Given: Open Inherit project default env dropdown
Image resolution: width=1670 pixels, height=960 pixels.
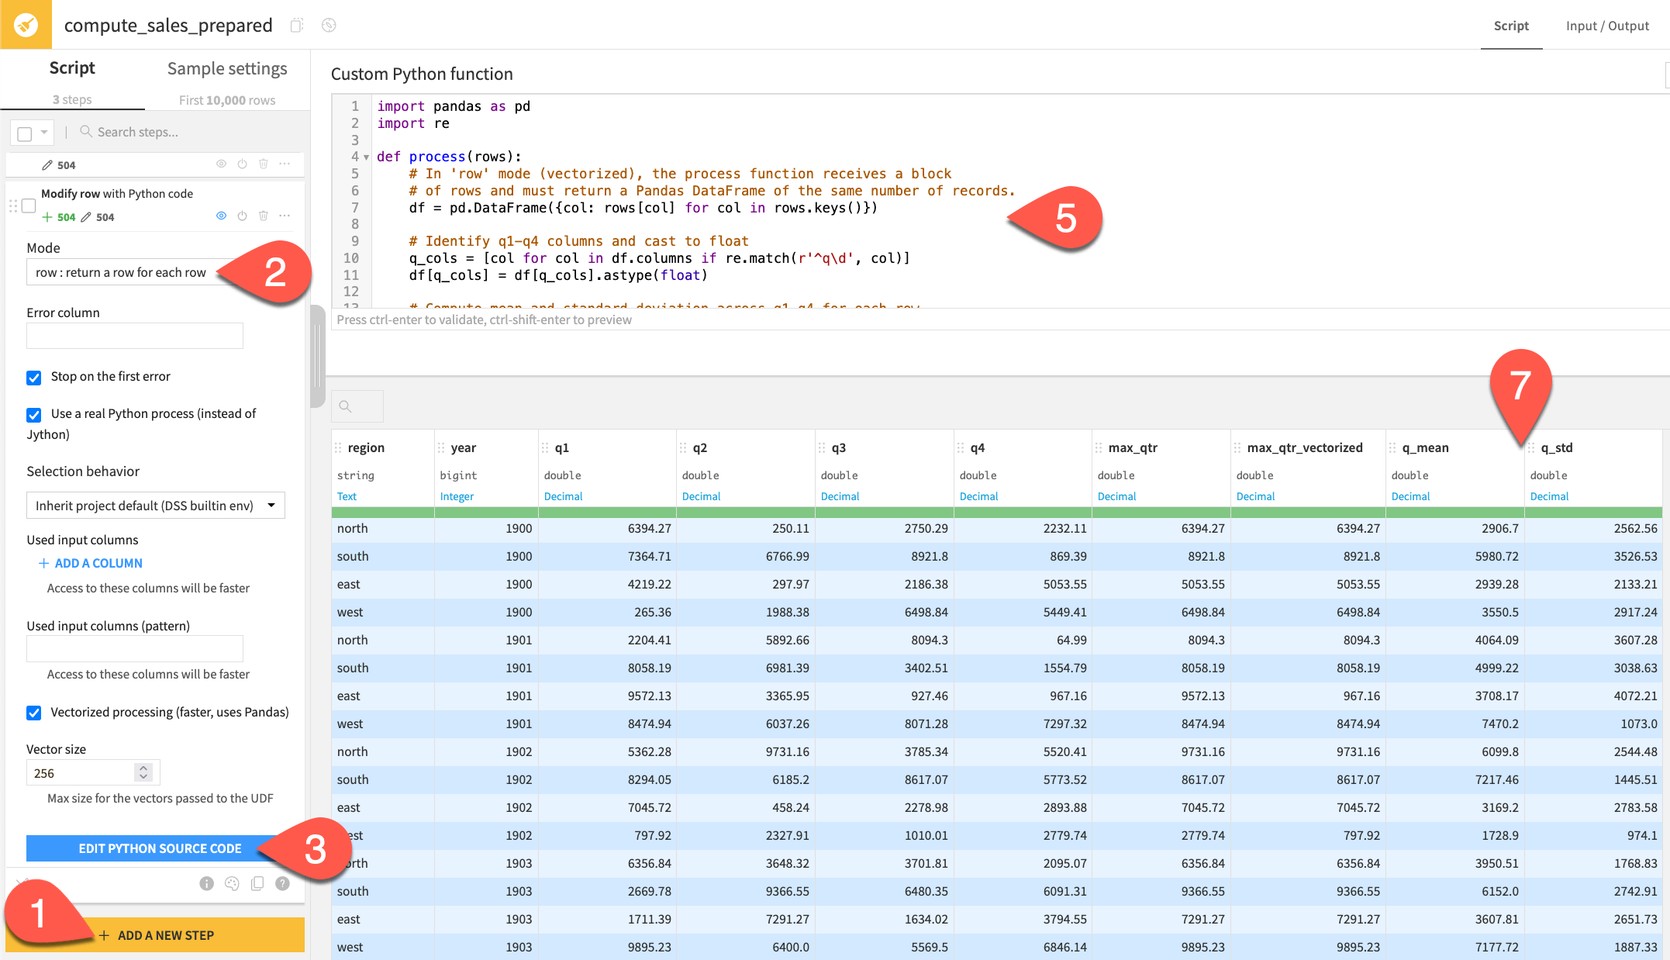Looking at the screenshot, I should [156, 506].
